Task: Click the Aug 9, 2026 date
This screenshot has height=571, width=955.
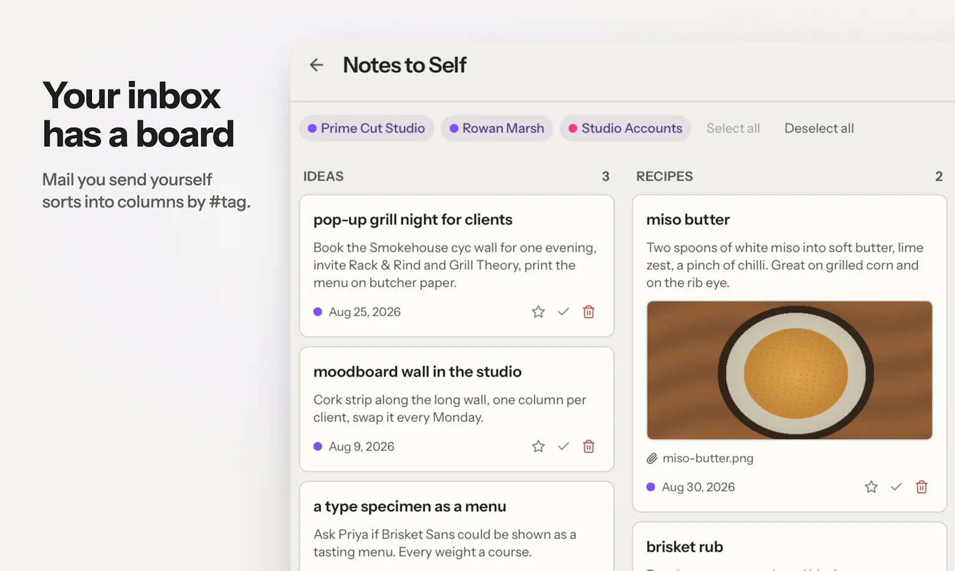Action: coord(362,447)
